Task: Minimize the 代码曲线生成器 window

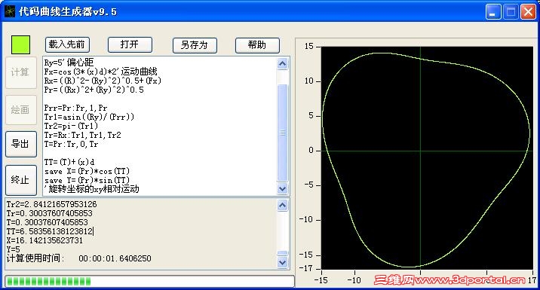Action: point(493,12)
